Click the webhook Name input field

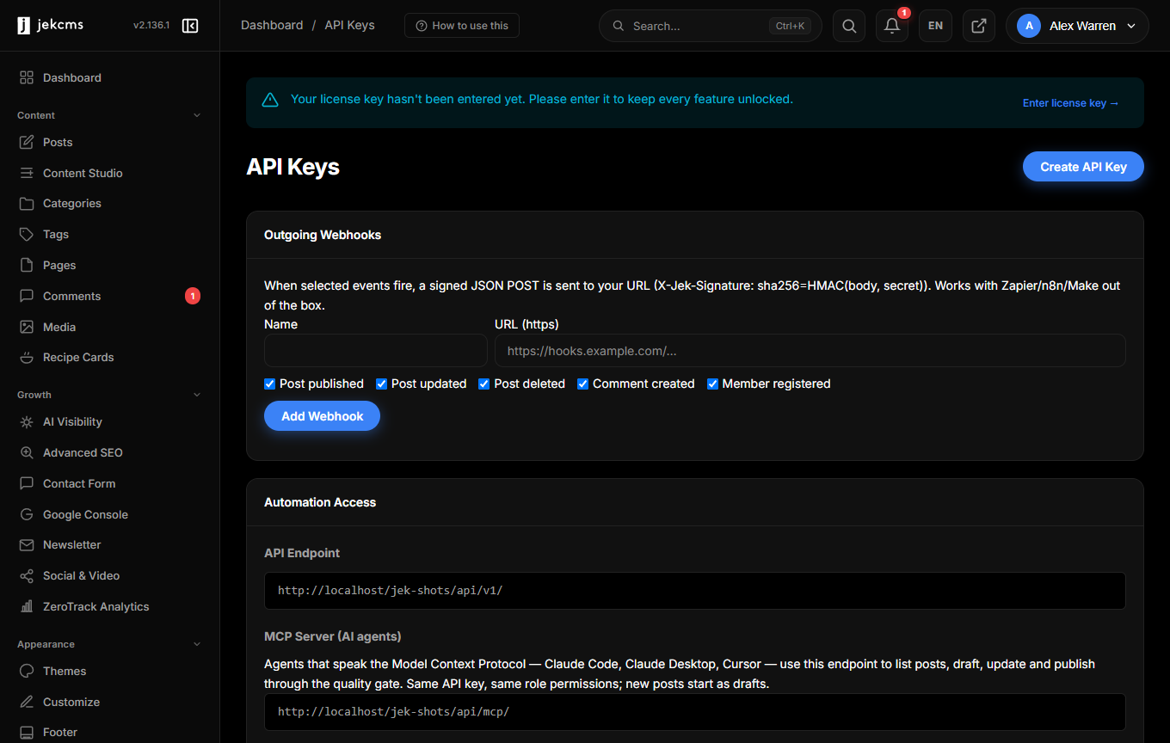pyautogui.click(x=376, y=351)
